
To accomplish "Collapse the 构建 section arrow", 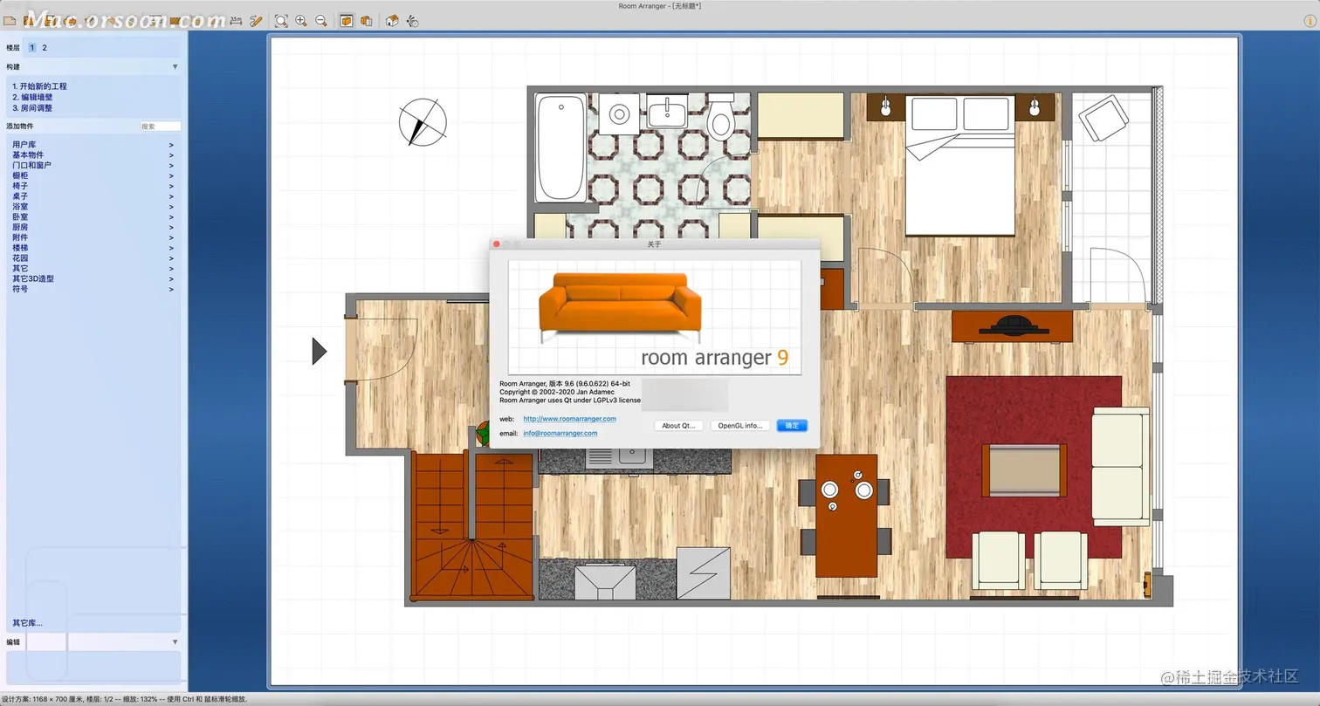I will pyautogui.click(x=175, y=67).
